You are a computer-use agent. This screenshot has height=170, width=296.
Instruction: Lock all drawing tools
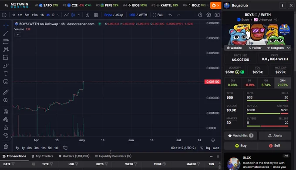coord(6,127)
